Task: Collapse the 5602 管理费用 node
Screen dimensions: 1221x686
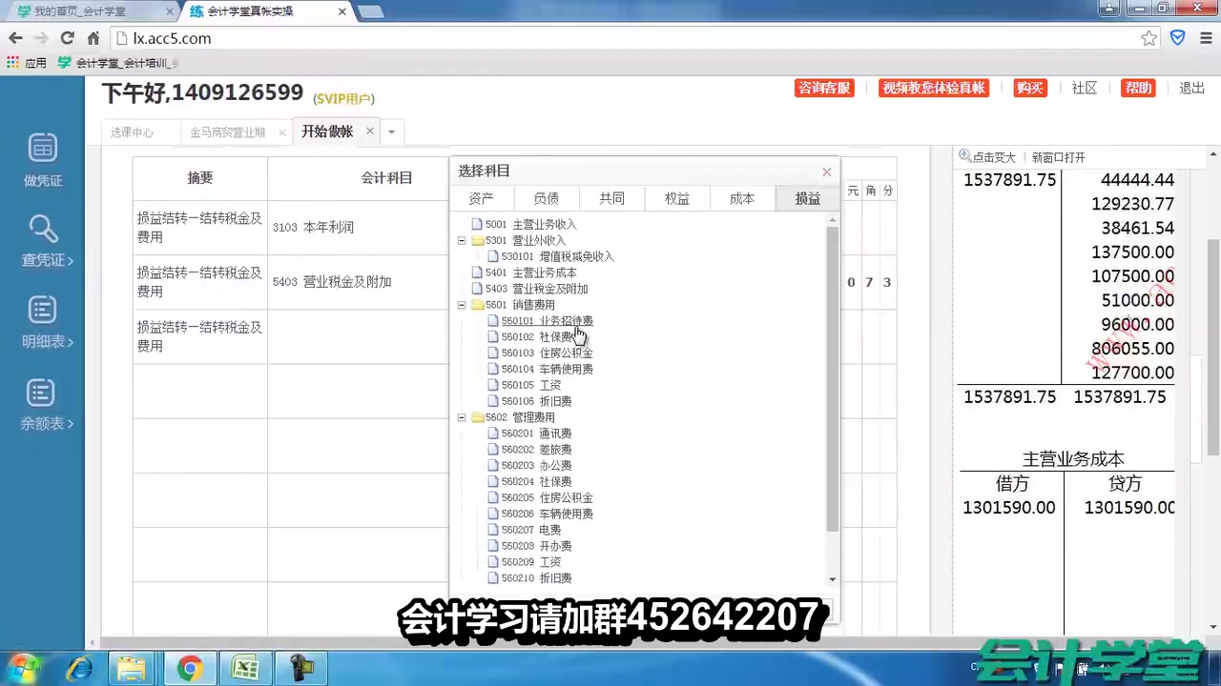Action: click(462, 417)
